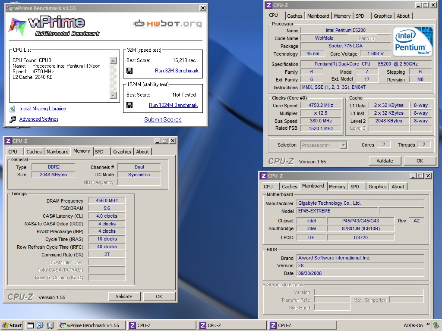Screen dimensions: 442x331
Task: Click the Rated FSB value 1520.1 MHz
Action: pyautogui.click(x=321, y=128)
